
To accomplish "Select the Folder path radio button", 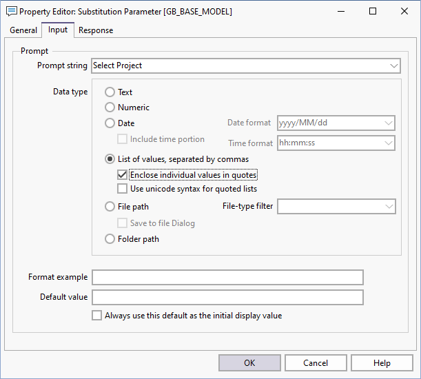I will click(x=110, y=239).
